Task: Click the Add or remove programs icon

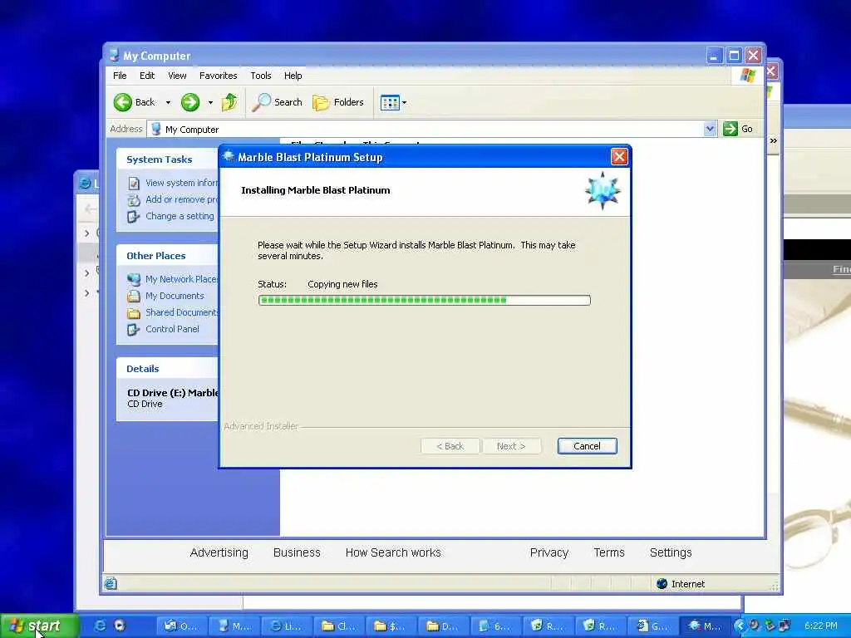Action: coord(134,199)
